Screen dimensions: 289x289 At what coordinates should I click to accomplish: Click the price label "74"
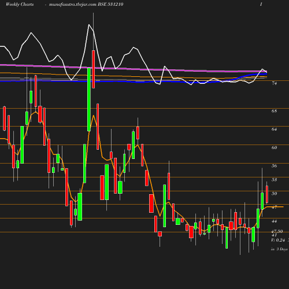point(274,83)
